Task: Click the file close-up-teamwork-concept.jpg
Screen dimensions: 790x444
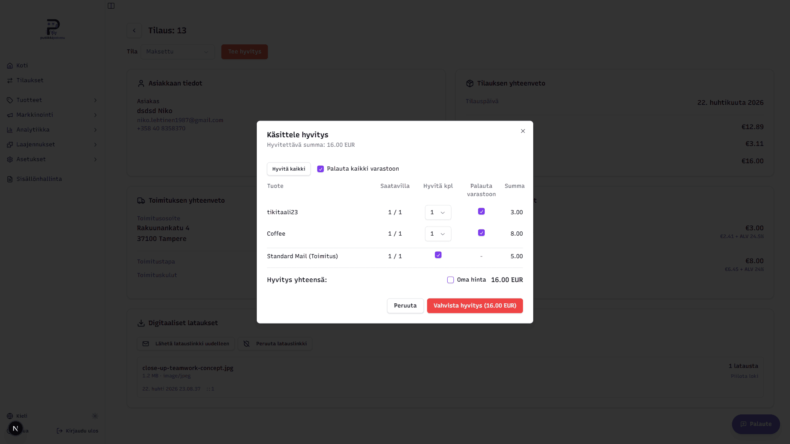Action: click(188, 368)
